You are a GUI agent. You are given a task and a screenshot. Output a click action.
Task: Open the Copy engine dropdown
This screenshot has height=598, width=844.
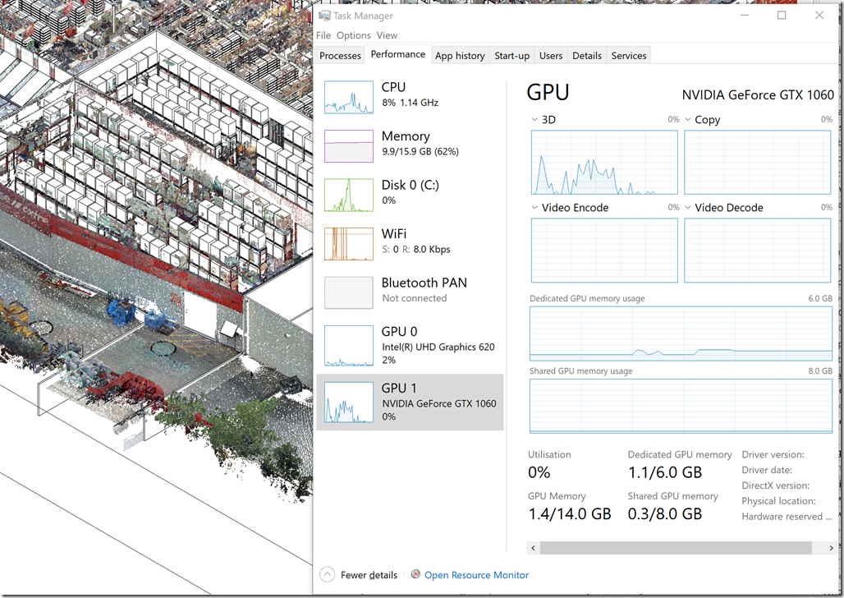click(x=688, y=120)
